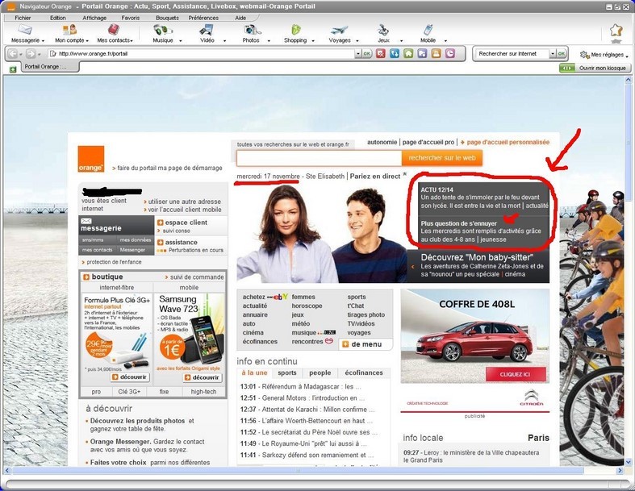Go to home page via green house icon
The image size is (635, 491).
[408, 53]
